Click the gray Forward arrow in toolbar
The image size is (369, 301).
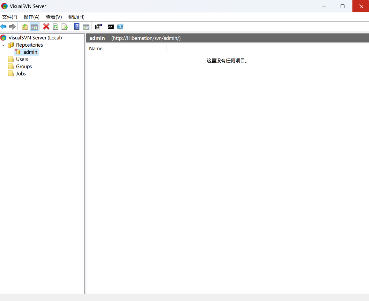(12, 27)
